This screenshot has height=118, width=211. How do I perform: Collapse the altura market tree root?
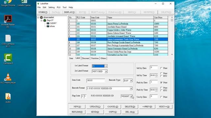click(x=38, y=17)
